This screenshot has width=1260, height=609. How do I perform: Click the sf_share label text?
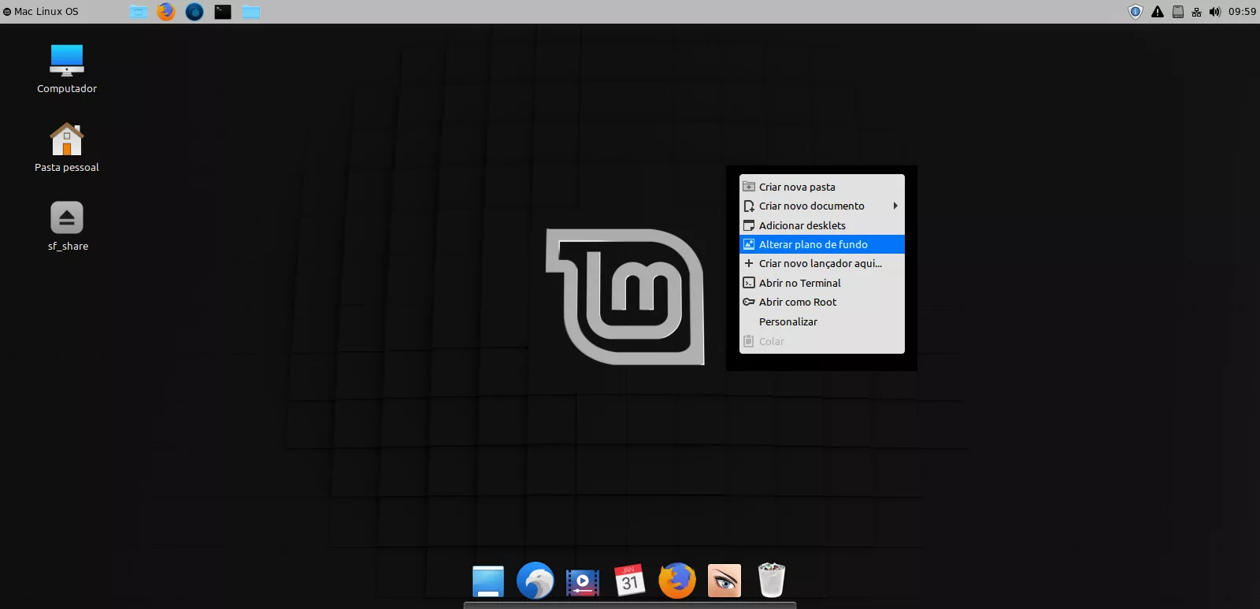click(x=68, y=247)
